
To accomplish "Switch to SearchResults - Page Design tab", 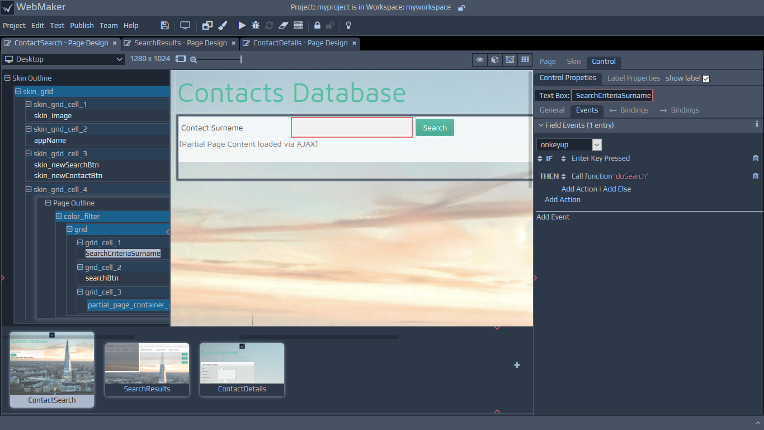I will (180, 43).
